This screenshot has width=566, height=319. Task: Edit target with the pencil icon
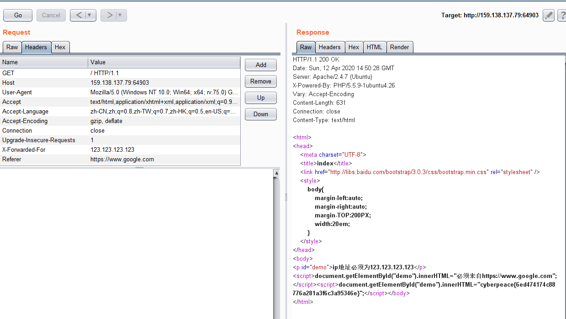pos(549,15)
